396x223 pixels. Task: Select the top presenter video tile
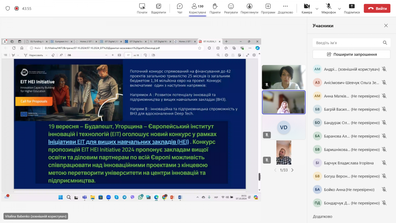click(284, 77)
